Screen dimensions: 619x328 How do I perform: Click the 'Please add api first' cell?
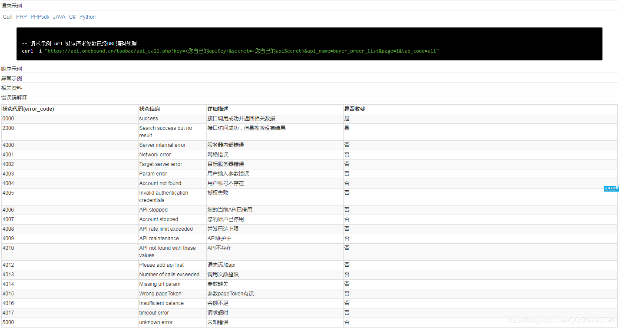click(172, 265)
